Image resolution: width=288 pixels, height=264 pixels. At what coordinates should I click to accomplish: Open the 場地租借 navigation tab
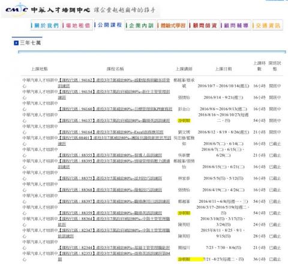click(x=77, y=25)
